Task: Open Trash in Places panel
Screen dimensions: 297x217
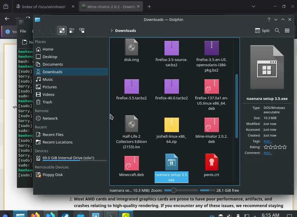Action: (x=71, y=102)
